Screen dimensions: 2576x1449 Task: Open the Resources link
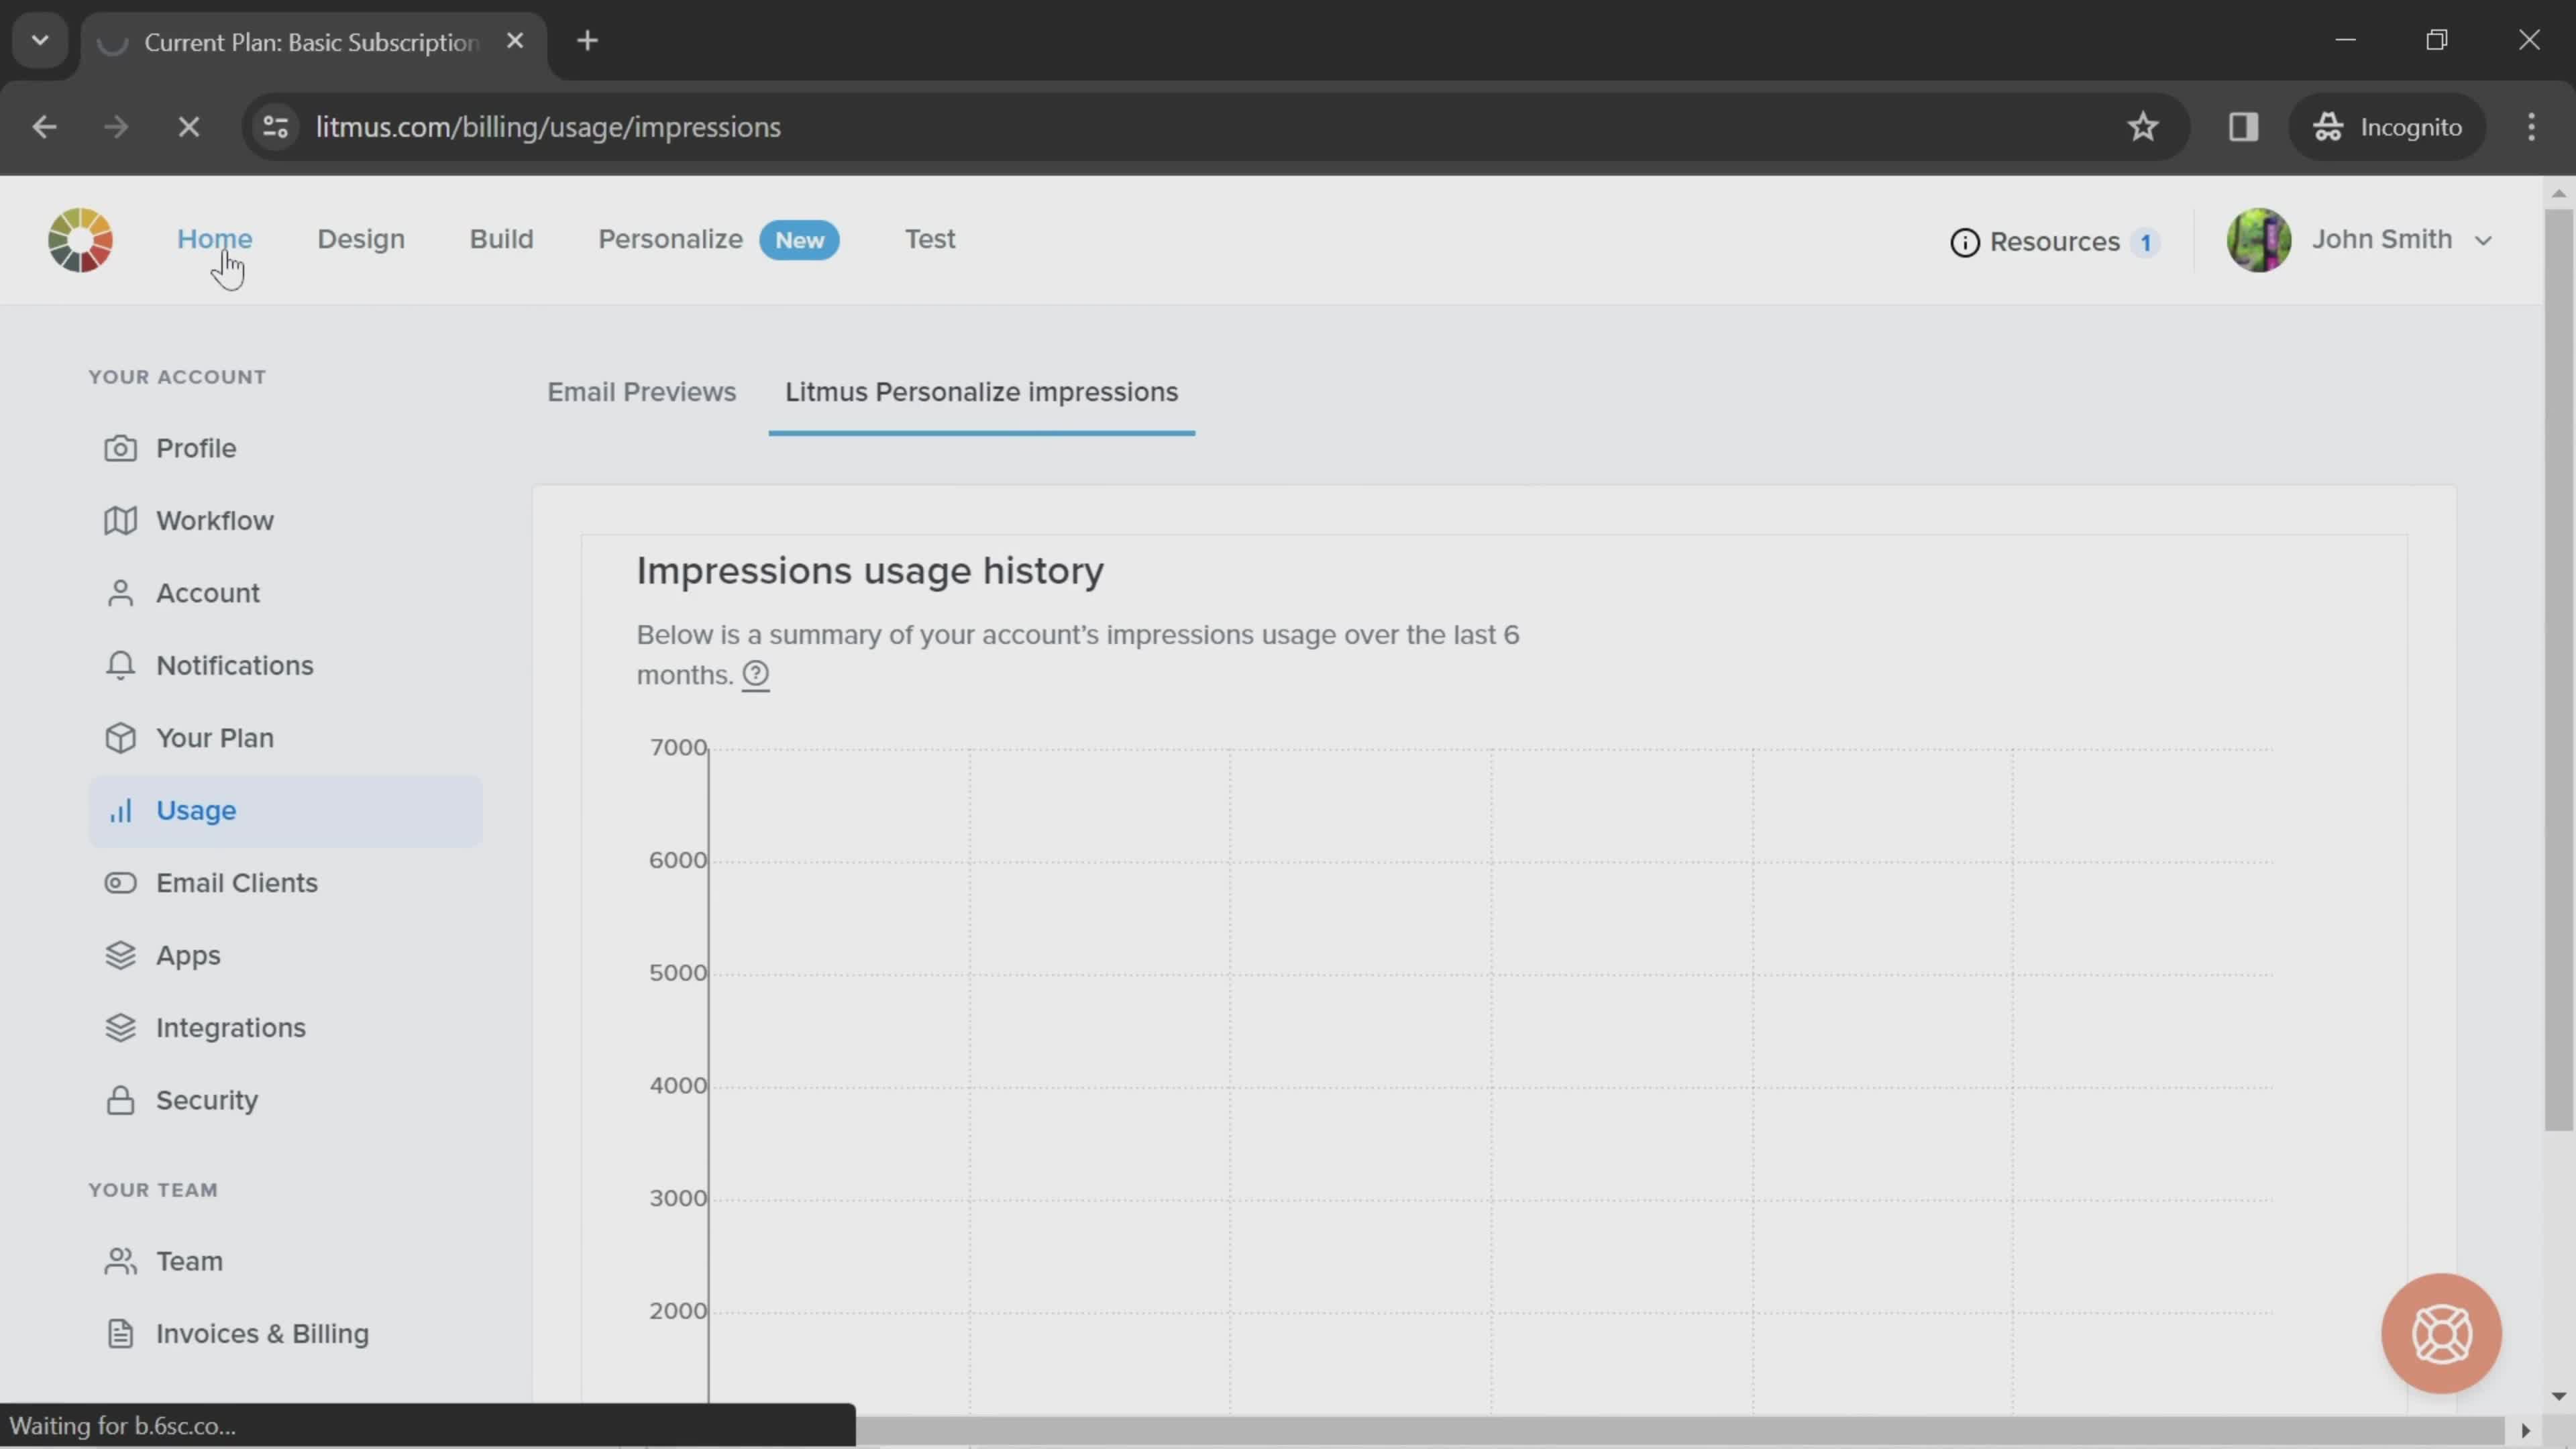click(2054, 242)
